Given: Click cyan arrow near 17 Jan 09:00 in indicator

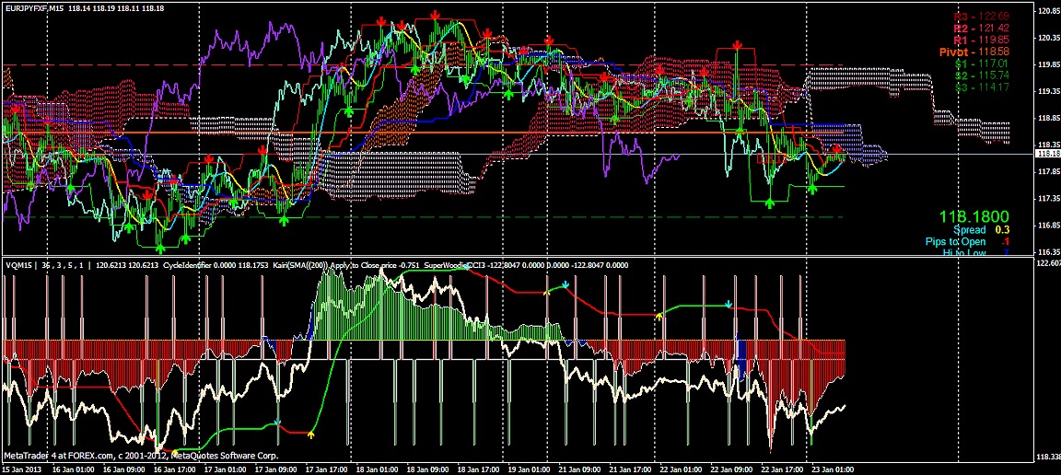Looking at the screenshot, I should pyautogui.click(x=277, y=423).
